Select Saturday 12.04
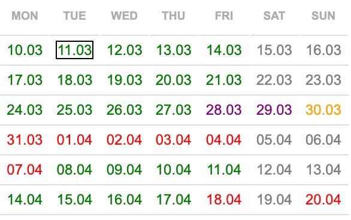Screen dimensions: 351x220 tap(274, 170)
